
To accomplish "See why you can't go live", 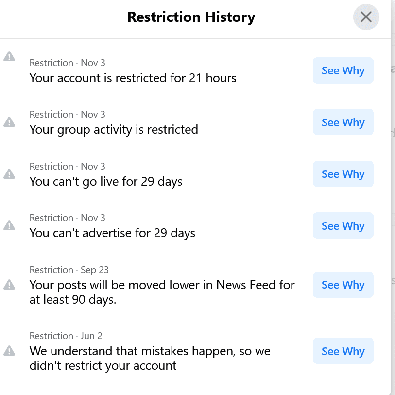I will [x=343, y=174].
